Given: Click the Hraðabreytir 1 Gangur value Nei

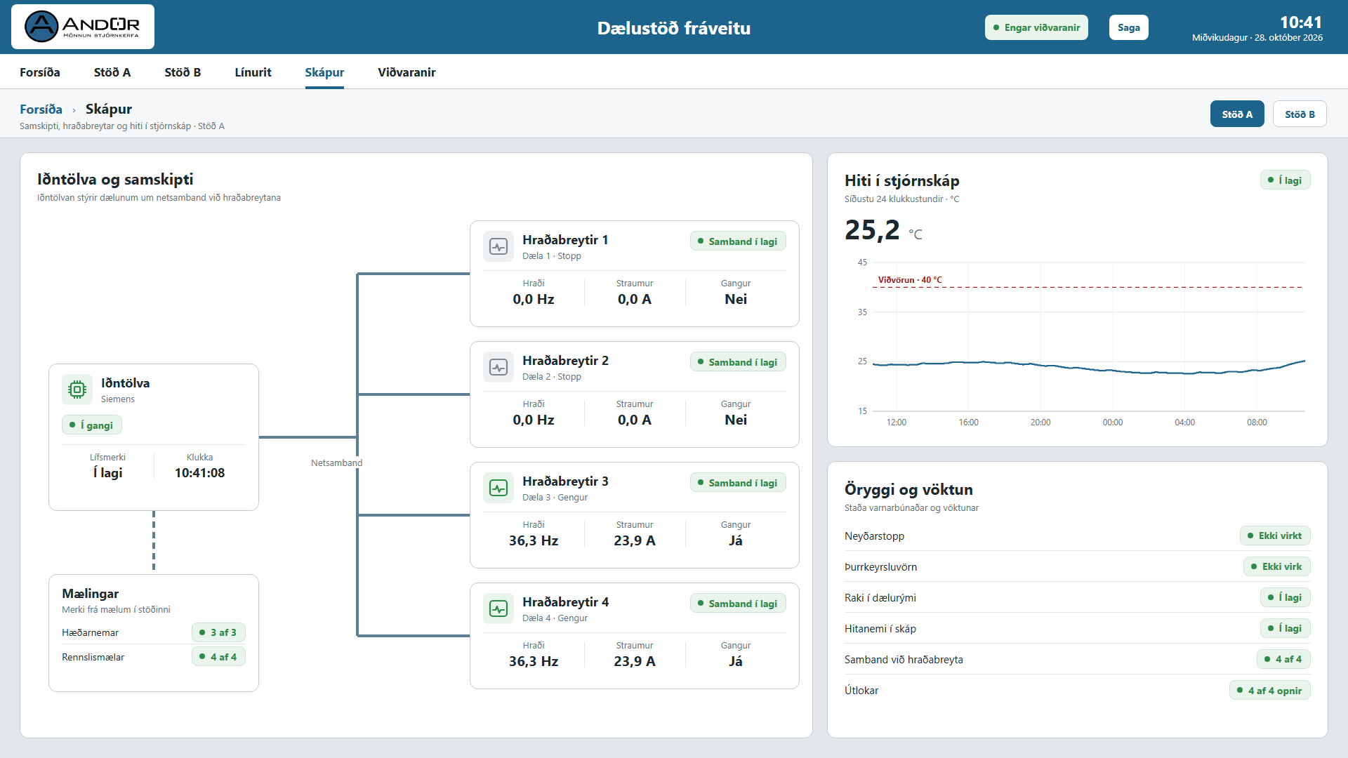Looking at the screenshot, I should 736,299.
